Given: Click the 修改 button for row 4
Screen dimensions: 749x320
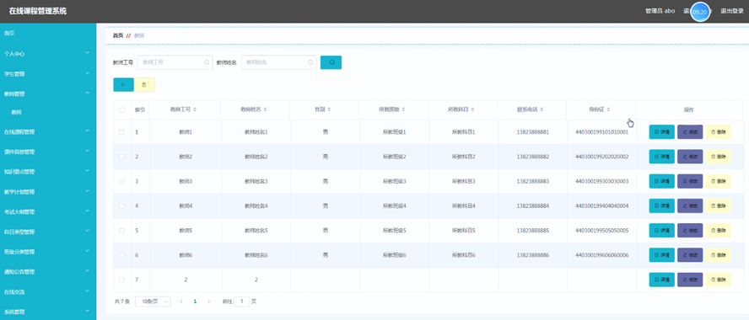Looking at the screenshot, I should (x=690, y=206).
